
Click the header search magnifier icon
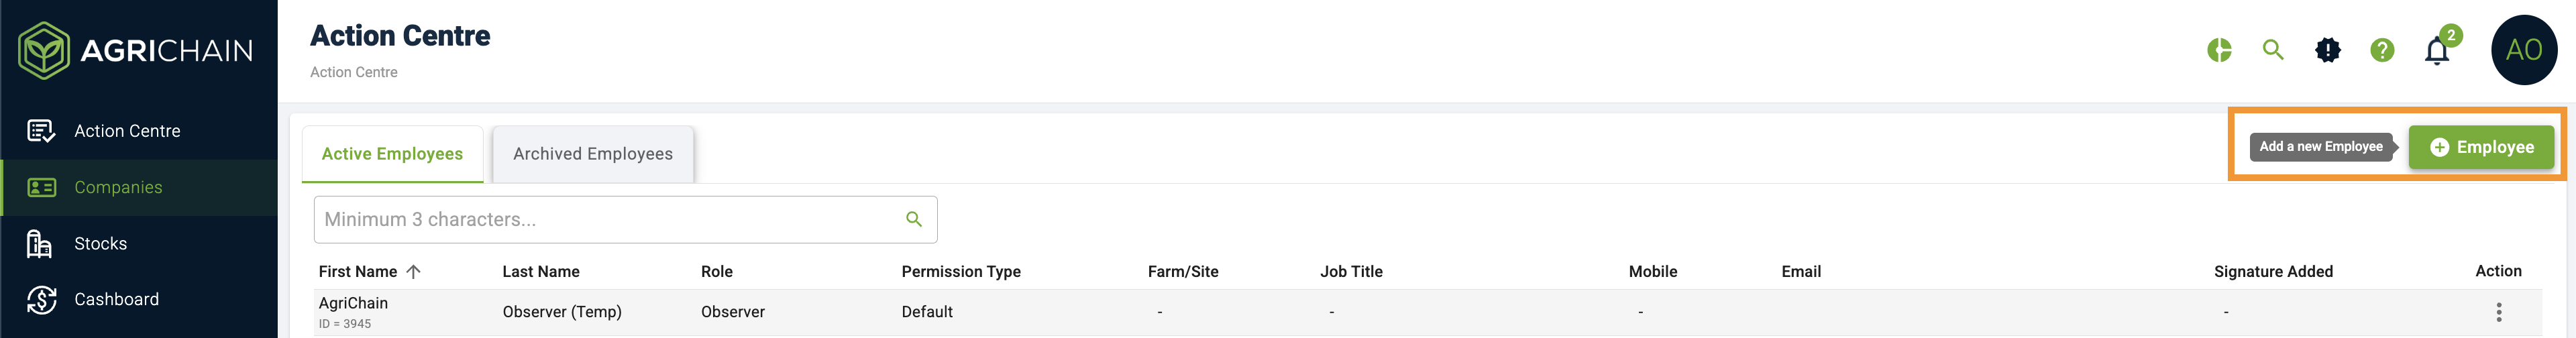click(x=2273, y=50)
